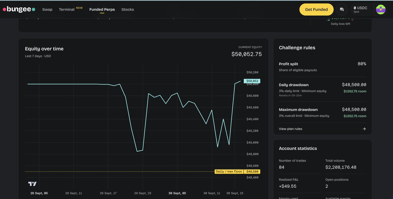The height and width of the screenshot is (199, 393).
Task: Go to the Stocks tab
Action: click(127, 10)
